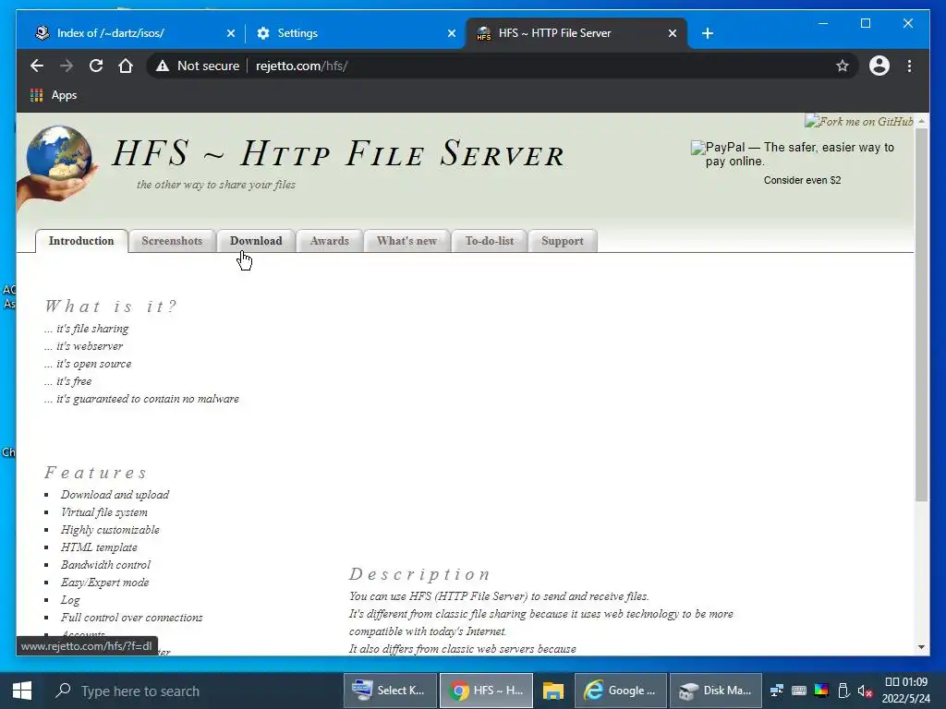Click the Not secure warning icon
The width and height of the screenshot is (946, 709).
click(163, 66)
